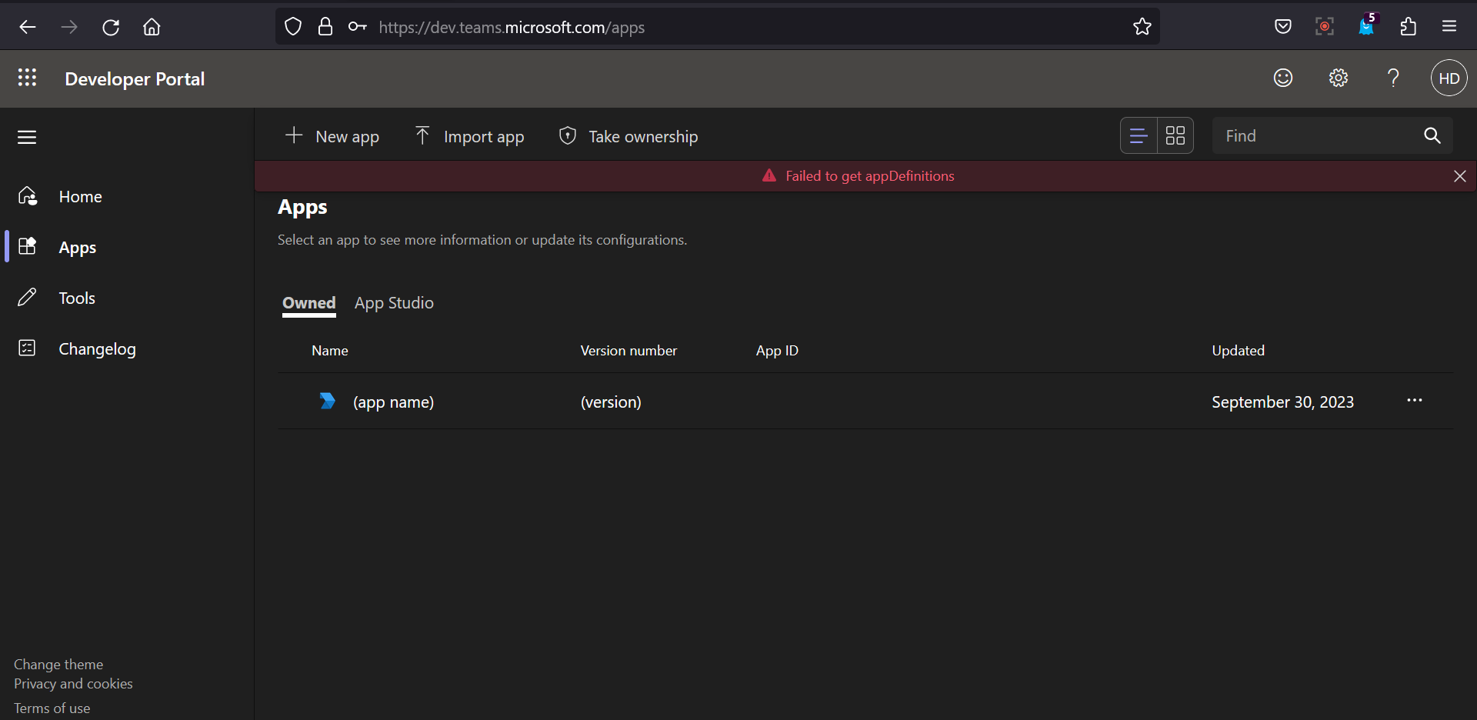Click inside the Find search field
1477x720 pixels.
1308,135
